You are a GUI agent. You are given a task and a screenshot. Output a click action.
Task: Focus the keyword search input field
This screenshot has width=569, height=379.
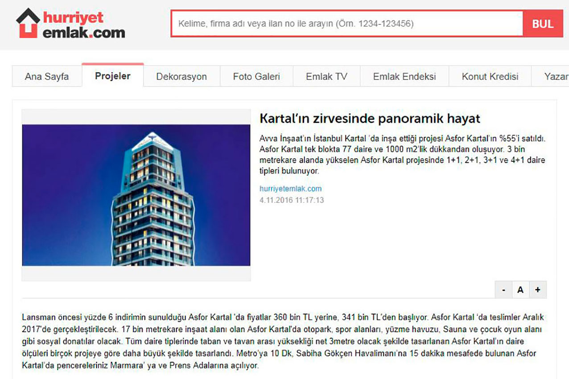click(346, 24)
